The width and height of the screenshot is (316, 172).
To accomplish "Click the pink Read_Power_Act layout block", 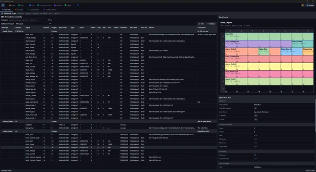I will click(269, 74).
